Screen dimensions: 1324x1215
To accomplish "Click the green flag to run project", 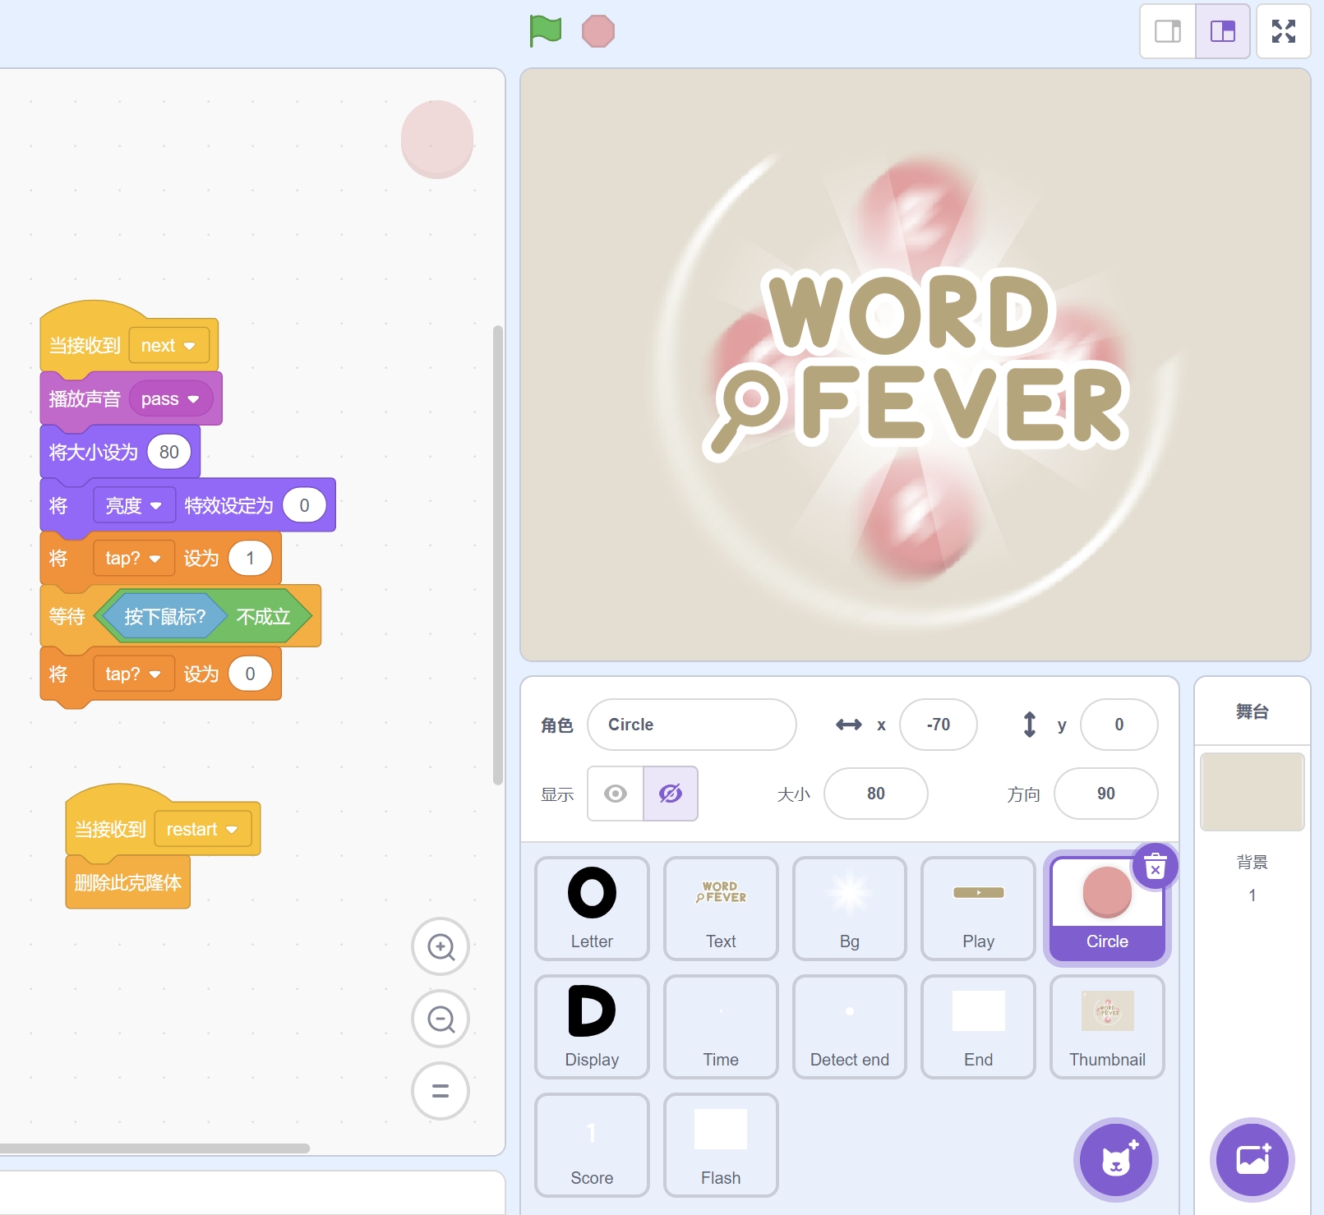I will tap(545, 31).
